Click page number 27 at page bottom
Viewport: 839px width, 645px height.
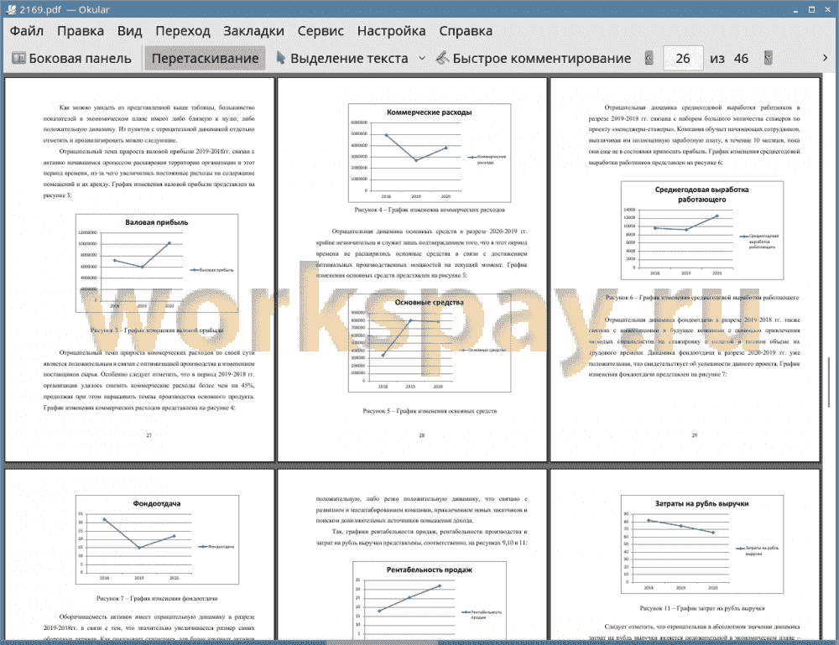click(x=149, y=435)
